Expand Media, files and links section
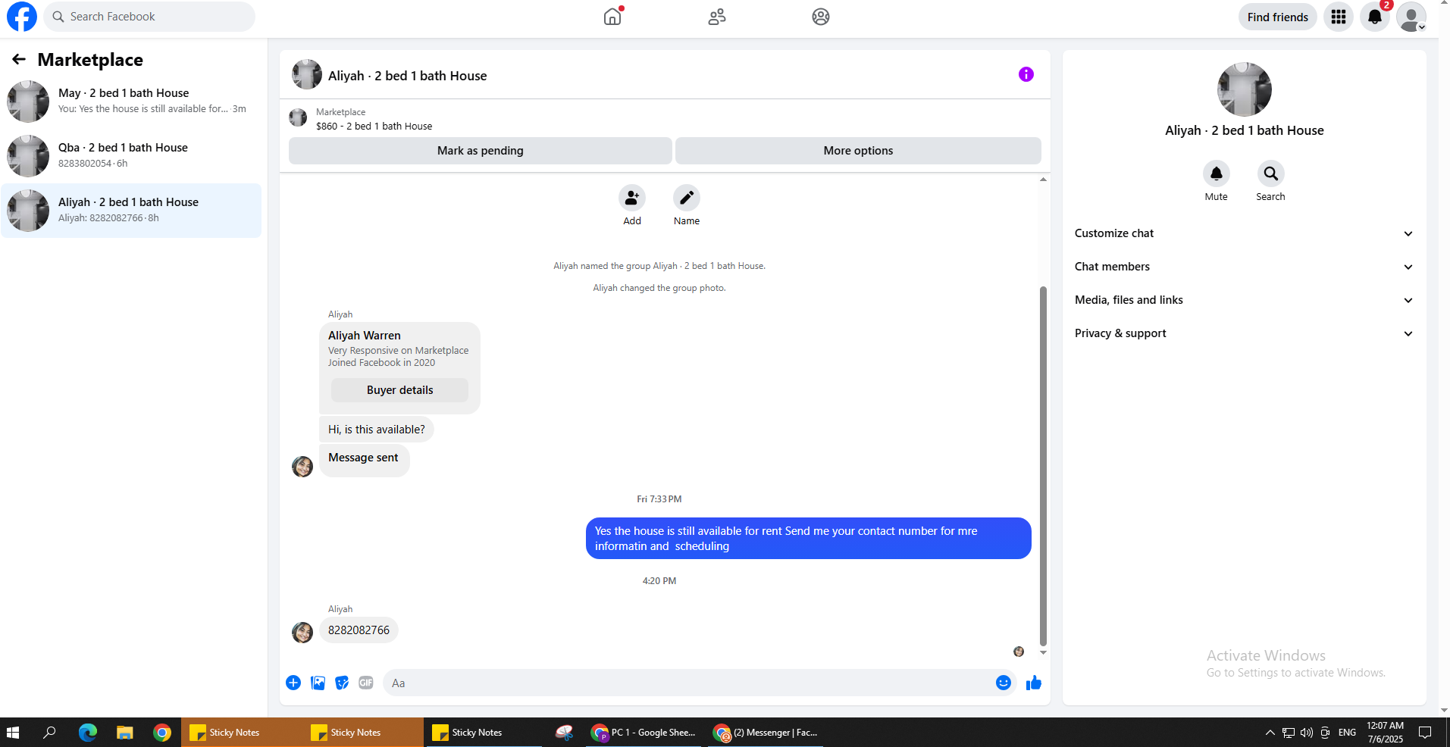 click(1245, 300)
